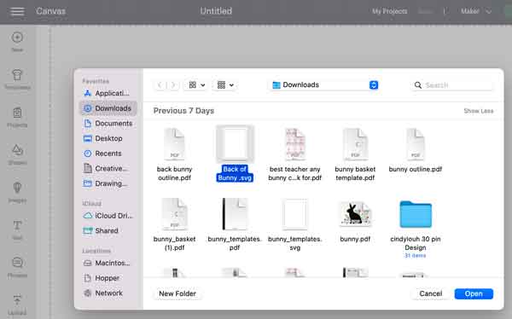Open Projects in the Canvas sidebar
Image resolution: width=512 pixels, height=319 pixels.
pos(17,117)
